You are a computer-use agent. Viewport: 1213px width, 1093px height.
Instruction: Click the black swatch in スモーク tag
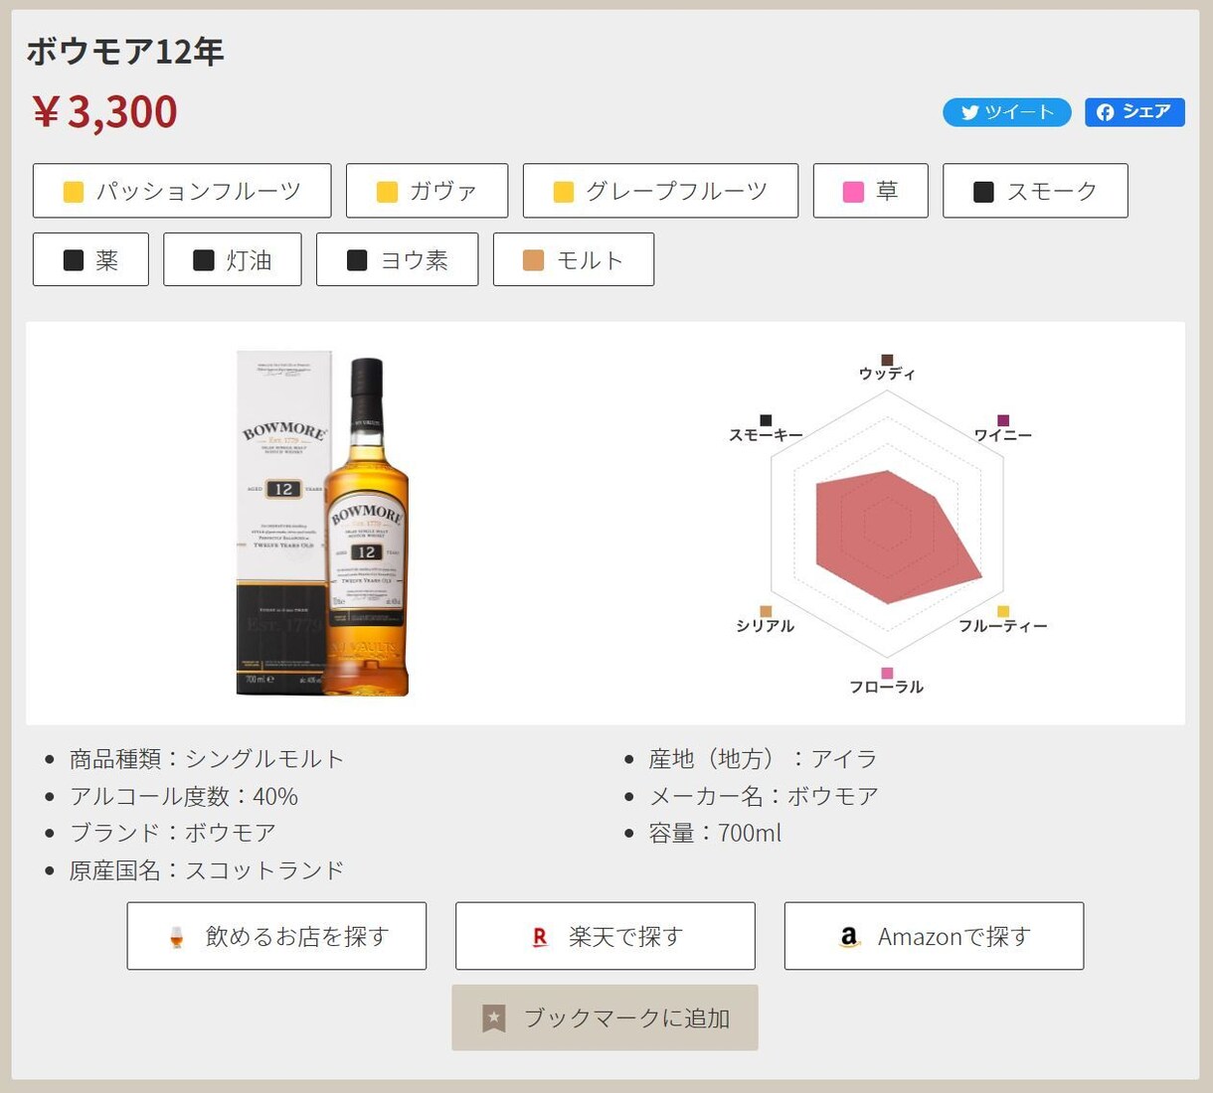click(983, 192)
